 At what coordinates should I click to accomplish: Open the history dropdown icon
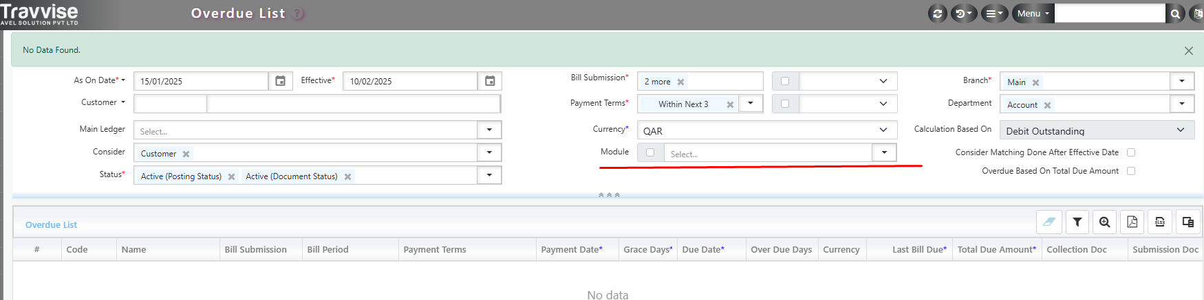click(963, 13)
